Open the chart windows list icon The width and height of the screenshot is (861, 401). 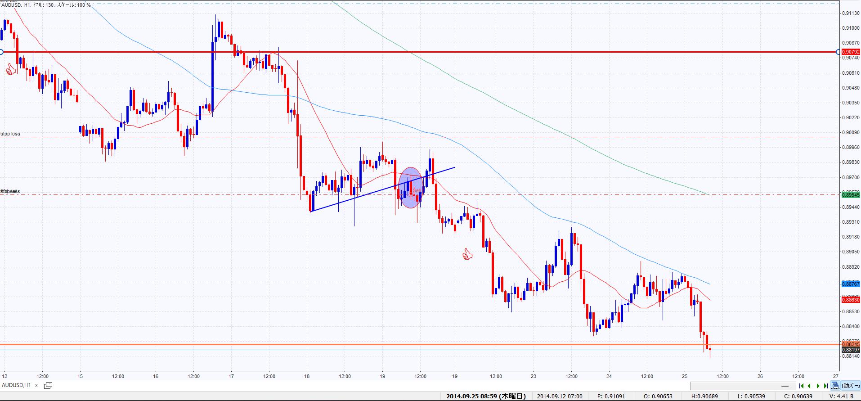[x=48, y=385]
